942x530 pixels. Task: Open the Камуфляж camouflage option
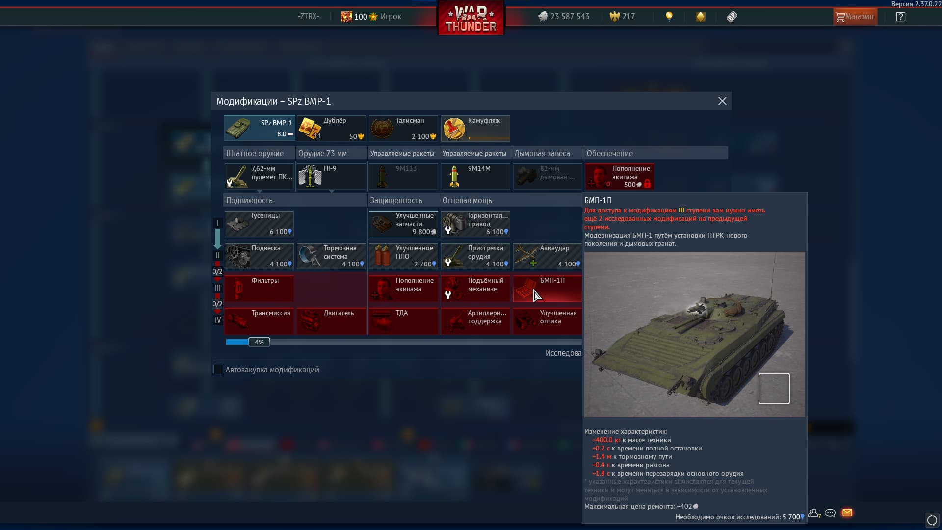(475, 129)
